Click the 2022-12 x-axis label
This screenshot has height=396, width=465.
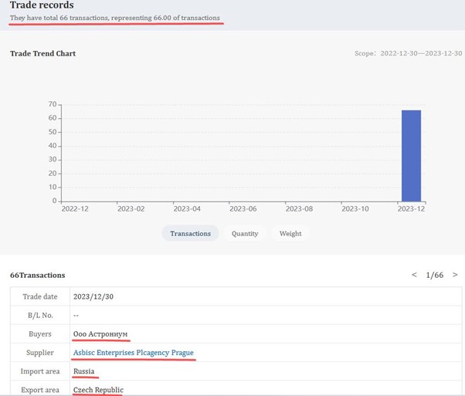click(75, 209)
